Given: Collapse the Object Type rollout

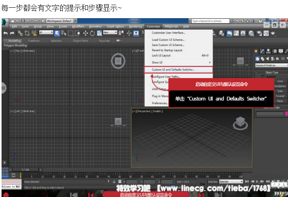Looking at the screenshot, I should tap(271, 73).
